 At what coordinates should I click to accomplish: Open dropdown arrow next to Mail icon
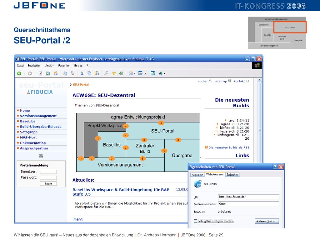(x=135, y=73)
